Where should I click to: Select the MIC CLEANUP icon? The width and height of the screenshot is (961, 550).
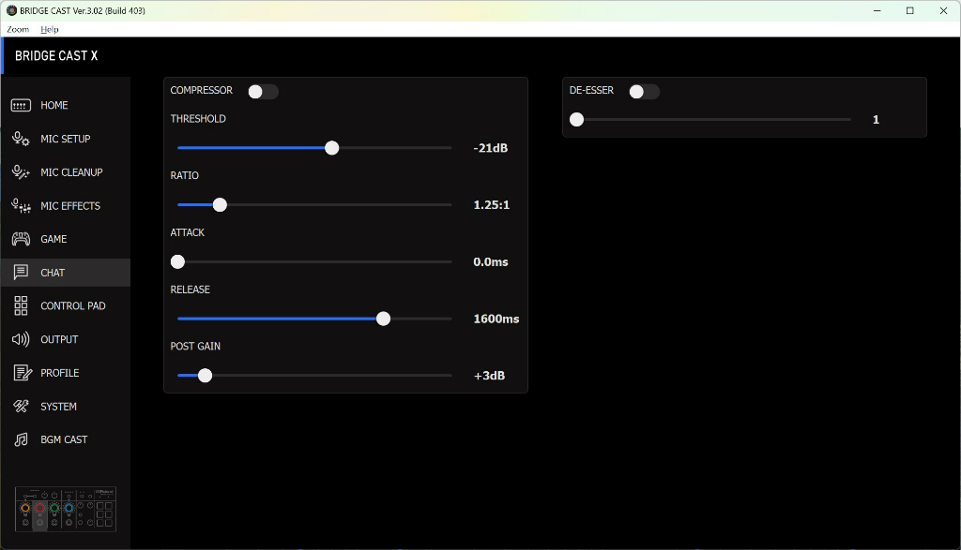[21, 172]
